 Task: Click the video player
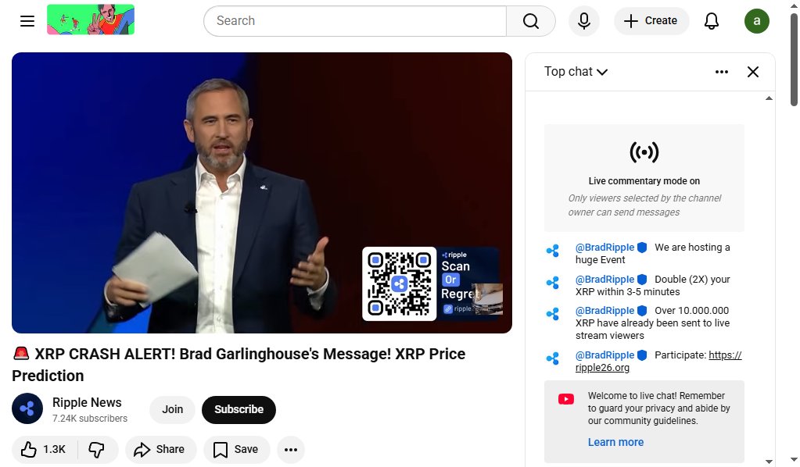point(262,193)
